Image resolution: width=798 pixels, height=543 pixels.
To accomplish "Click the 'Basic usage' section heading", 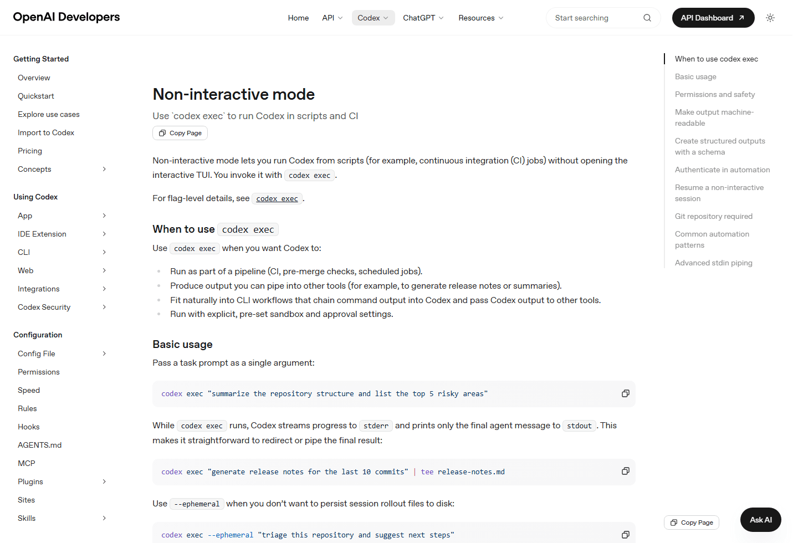I will tap(183, 344).
